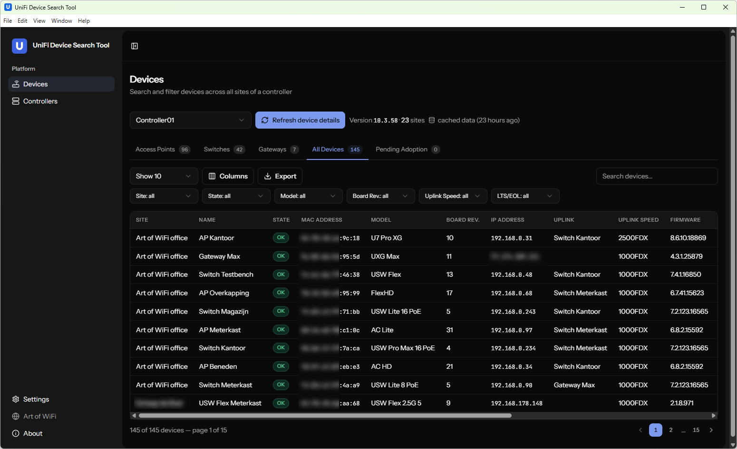Screen dimensions: 737x449
Task: Select the Gateway Max device name
Action: coord(219,256)
